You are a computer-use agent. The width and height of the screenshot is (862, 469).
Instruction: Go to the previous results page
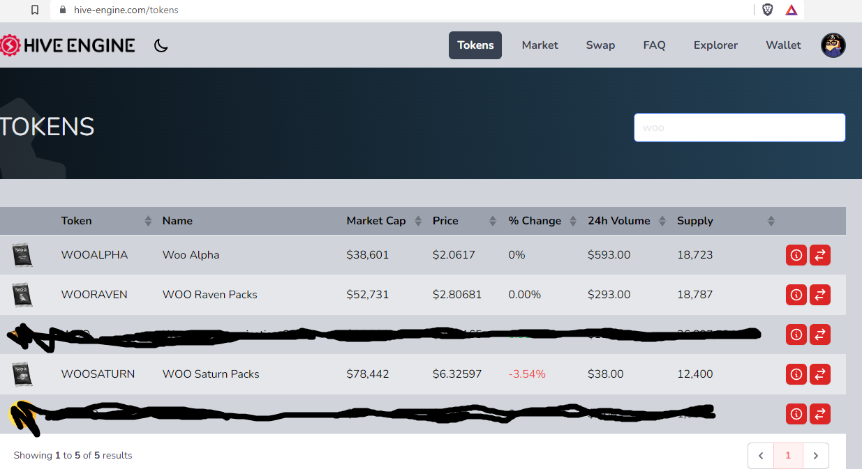click(761, 456)
